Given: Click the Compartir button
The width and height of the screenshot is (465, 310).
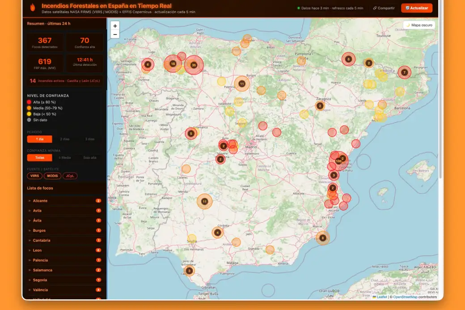Looking at the screenshot, I should (384, 8).
